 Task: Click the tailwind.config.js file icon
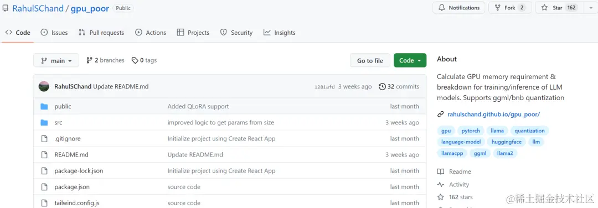click(44, 203)
